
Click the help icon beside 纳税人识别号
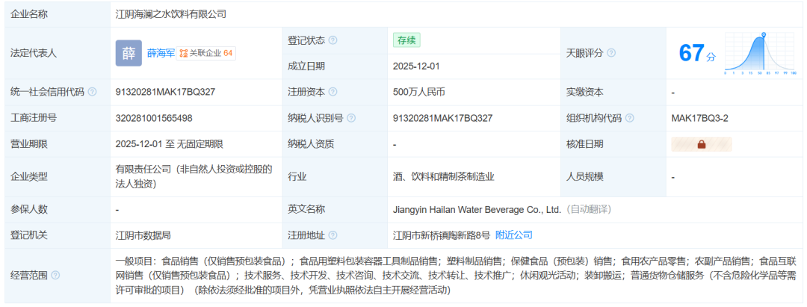point(351,118)
